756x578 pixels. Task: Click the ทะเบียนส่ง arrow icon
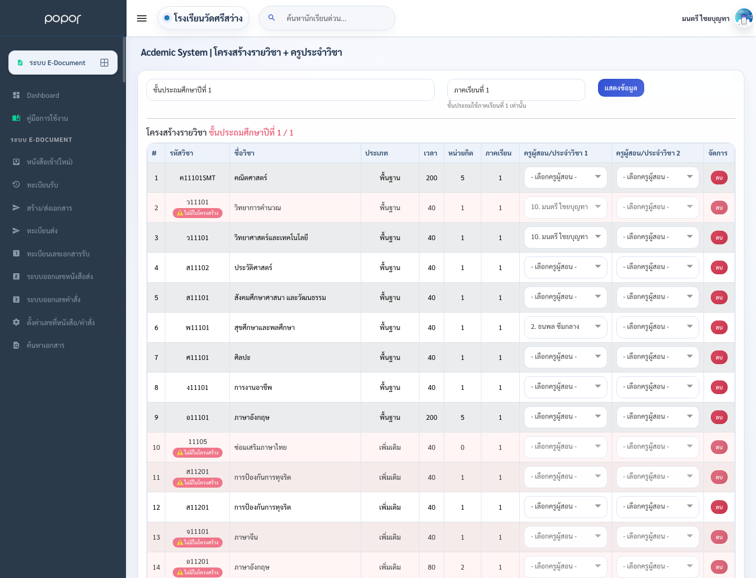[x=16, y=231]
